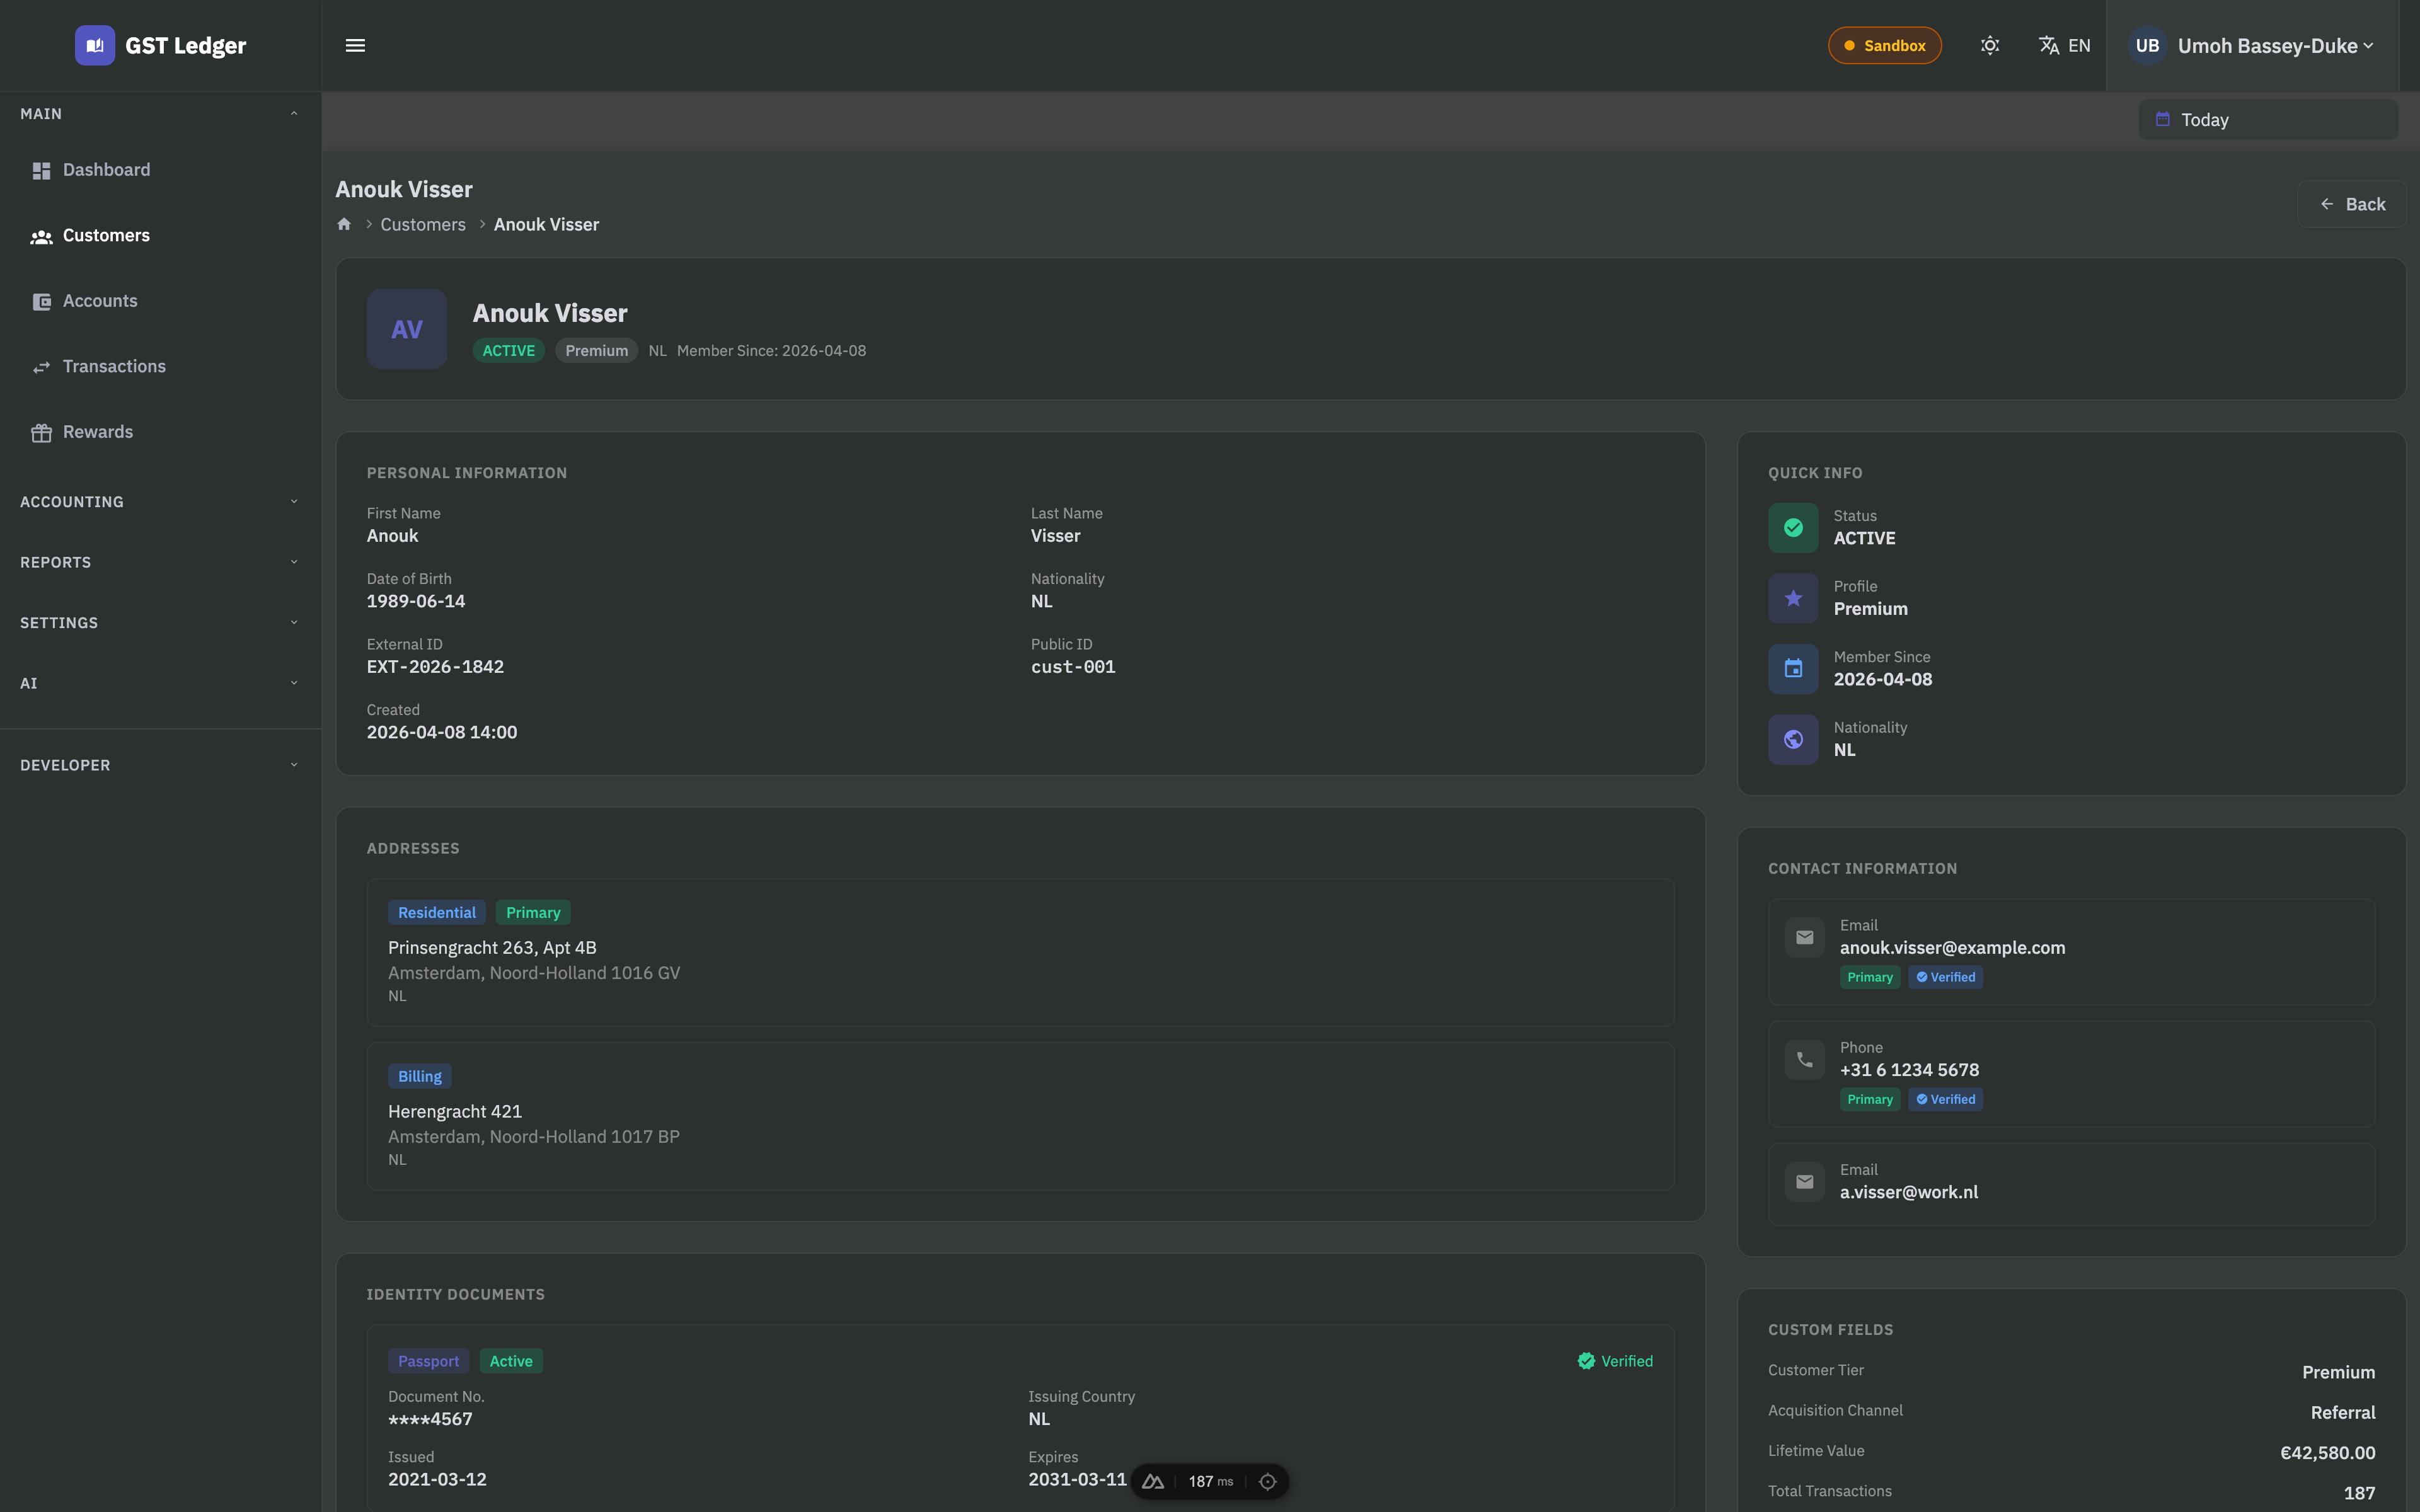Screen dimensions: 2420x1512
Task: Click the home breadcrumb icon
Action: click(x=344, y=224)
